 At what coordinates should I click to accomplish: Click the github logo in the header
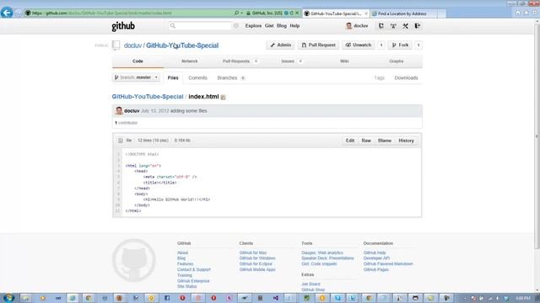[123, 26]
